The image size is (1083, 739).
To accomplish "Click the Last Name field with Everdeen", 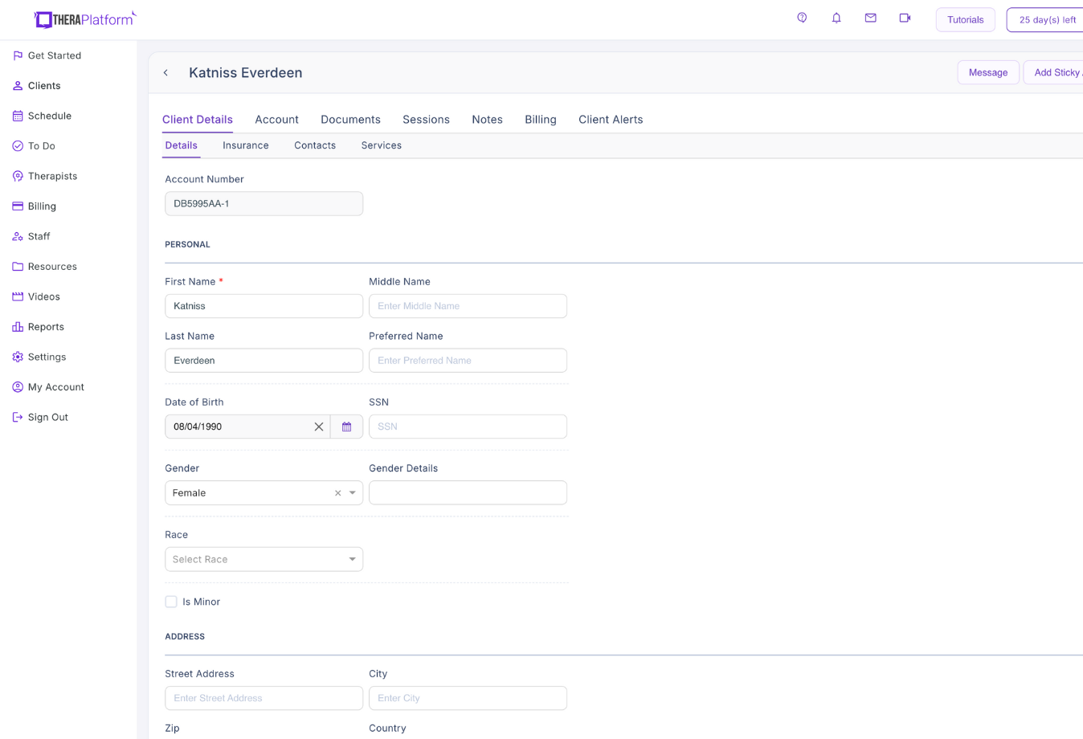I will (264, 361).
